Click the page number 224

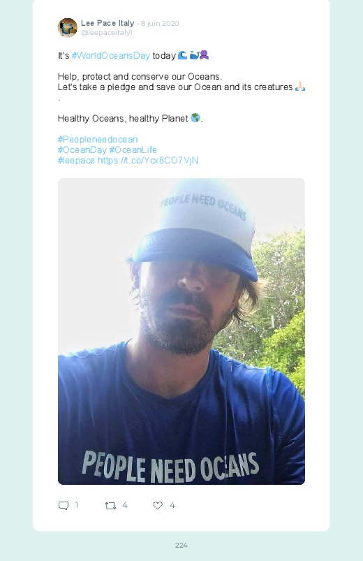(181, 545)
